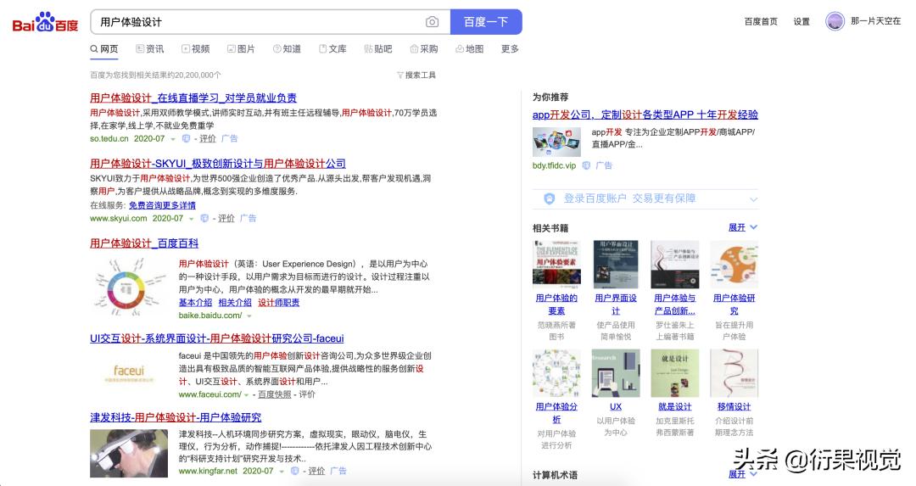The image size is (916, 486).
Task: Click the 登录百度账户 shield icon
Action: pyautogui.click(x=549, y=199)
